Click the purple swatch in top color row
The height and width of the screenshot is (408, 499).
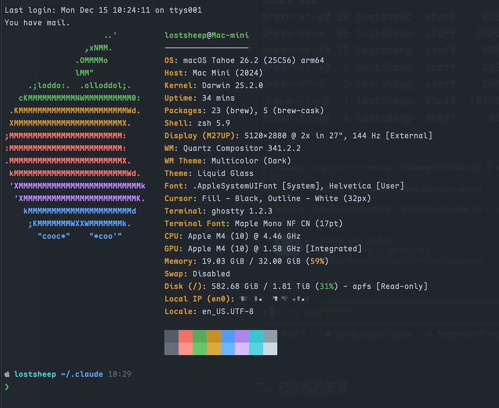242,336
